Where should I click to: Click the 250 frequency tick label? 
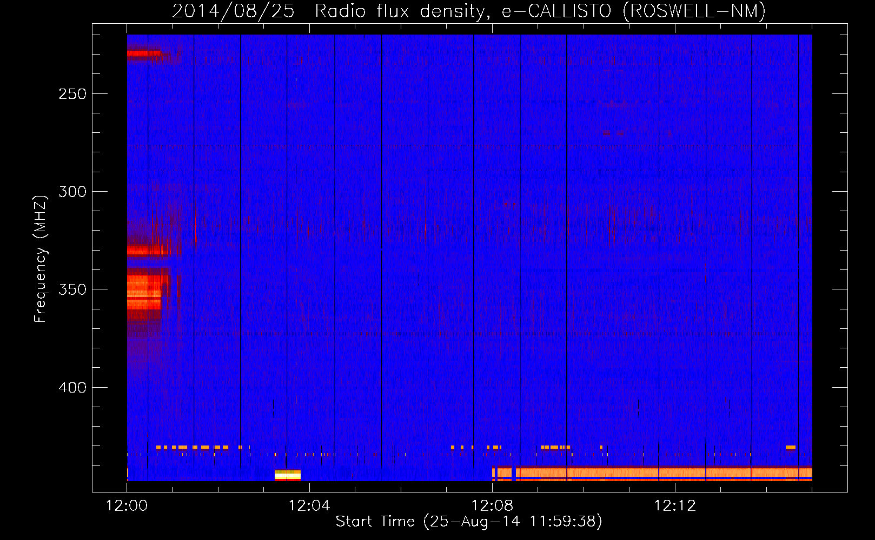pyautogui.click(x=72, y=94)
